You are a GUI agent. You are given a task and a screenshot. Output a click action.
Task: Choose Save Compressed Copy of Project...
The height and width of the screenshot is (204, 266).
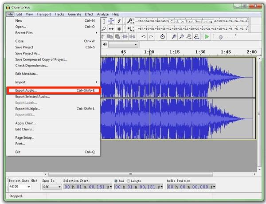coord(53,59)
